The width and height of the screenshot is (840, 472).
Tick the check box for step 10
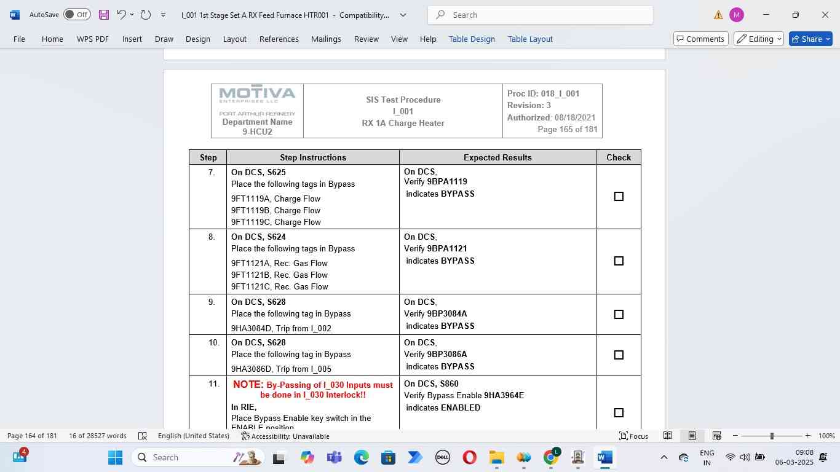click(x=619, y=355)
